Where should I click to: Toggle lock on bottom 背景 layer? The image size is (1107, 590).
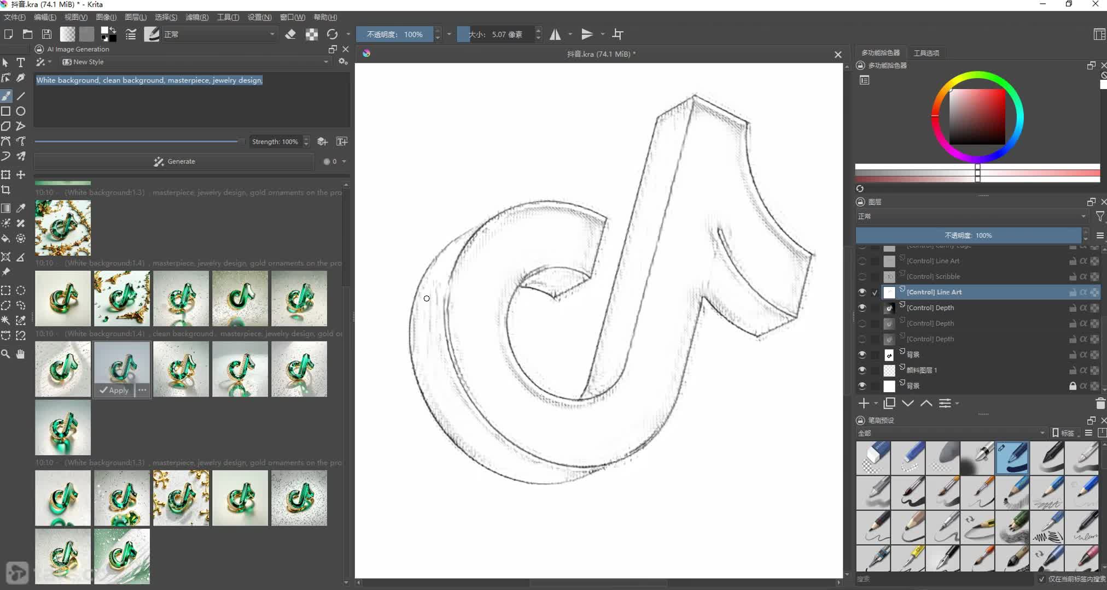click(x=1073, y=386)
